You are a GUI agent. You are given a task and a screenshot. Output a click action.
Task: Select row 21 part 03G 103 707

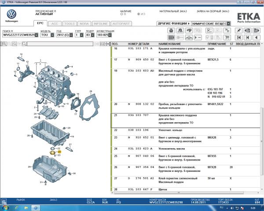[x=186, y=120]
